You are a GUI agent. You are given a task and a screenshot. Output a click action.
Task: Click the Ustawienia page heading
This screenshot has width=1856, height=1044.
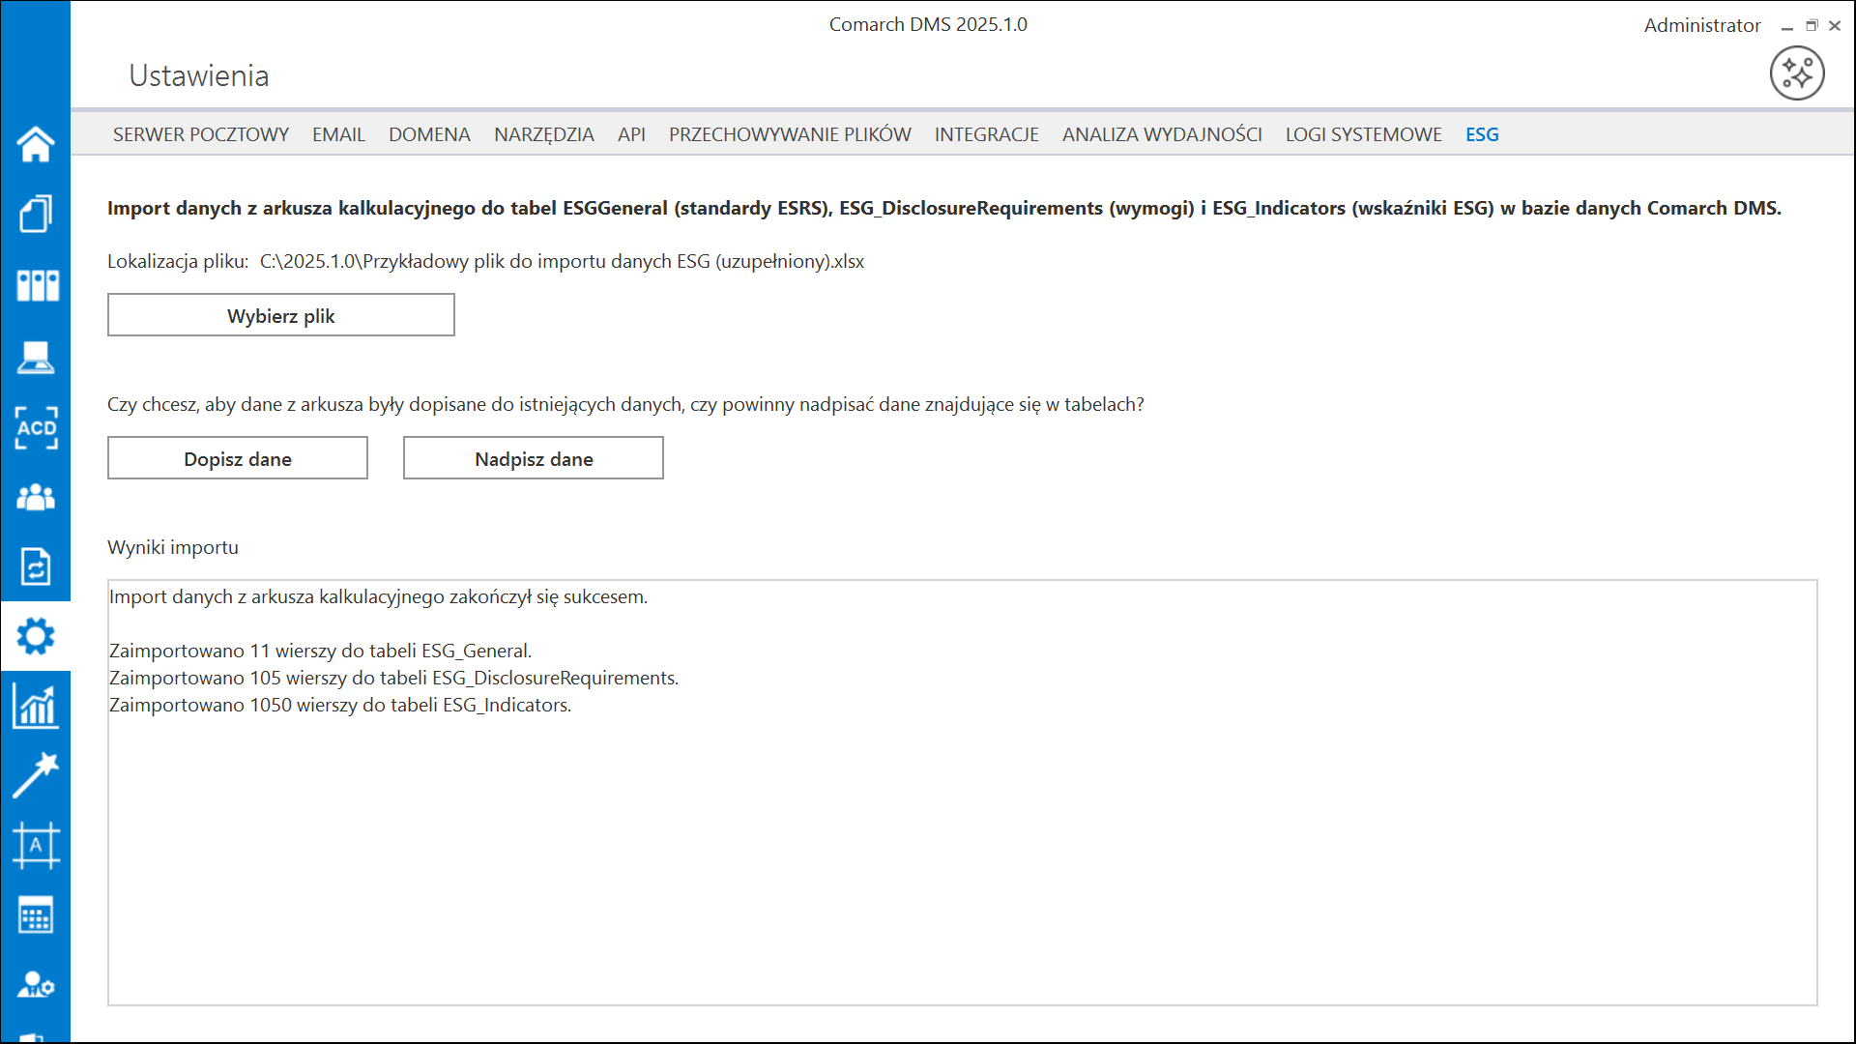pos(199,75)
